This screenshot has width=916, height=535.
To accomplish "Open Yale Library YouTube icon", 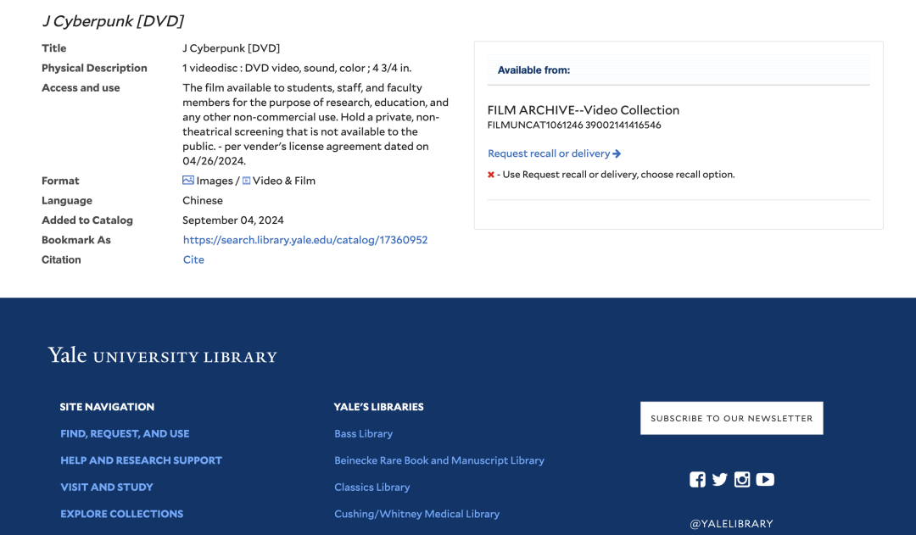I will coord(765,480).
